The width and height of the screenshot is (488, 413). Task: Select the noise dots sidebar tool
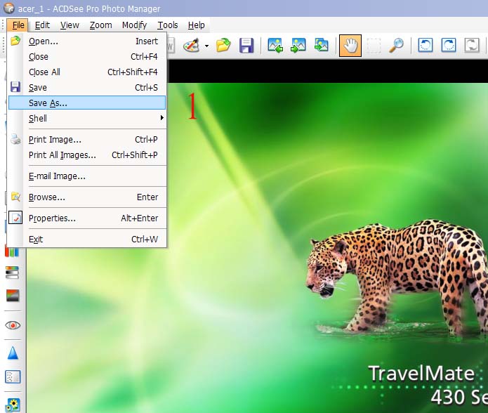[x=13, y=377]
